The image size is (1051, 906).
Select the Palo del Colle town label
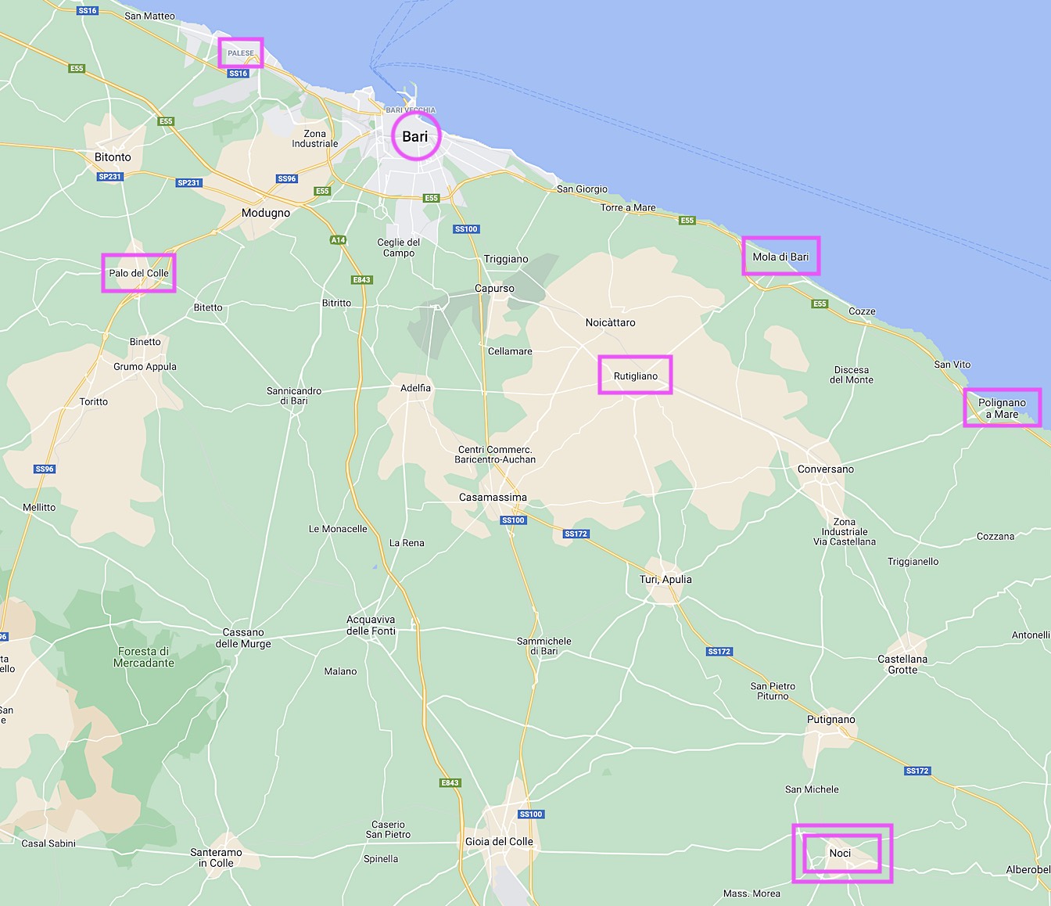pos(138,273)
